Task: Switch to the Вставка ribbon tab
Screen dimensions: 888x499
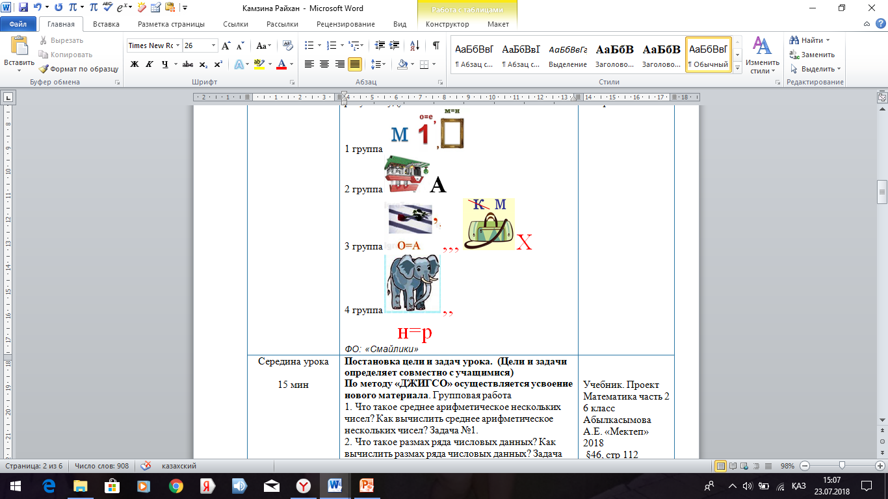Action: 106,24
